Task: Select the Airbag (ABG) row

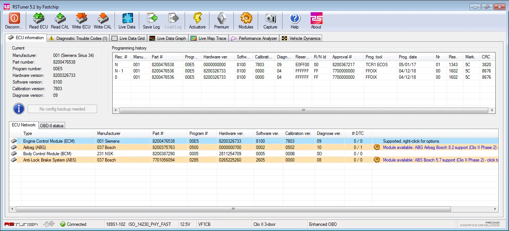Action: pos(254,147)
